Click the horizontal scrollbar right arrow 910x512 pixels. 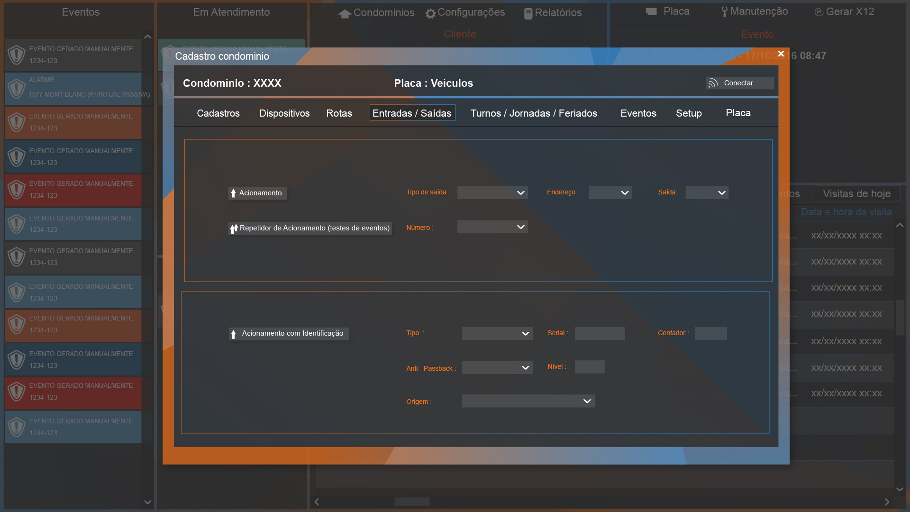pyautogui.click(x=887, y=502)
